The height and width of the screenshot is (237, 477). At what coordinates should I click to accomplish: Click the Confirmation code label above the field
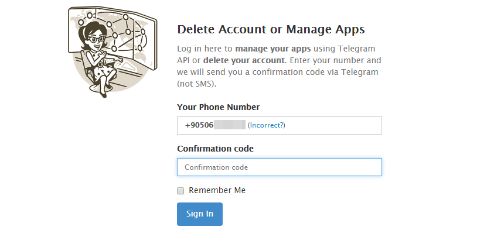(215, 149)
